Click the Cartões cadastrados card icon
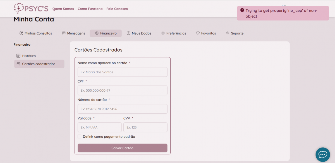335x163 pixels. 18,64
